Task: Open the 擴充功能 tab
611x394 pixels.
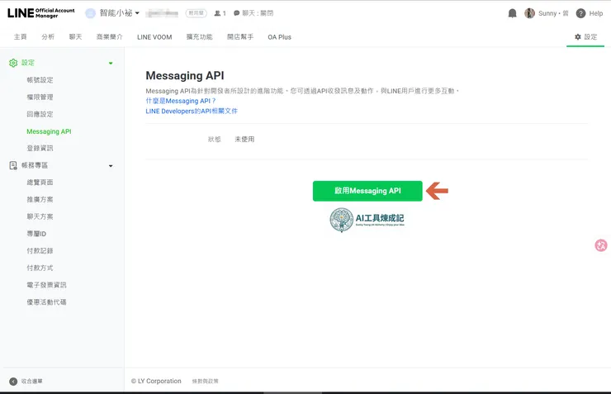Action: (199, 36)
